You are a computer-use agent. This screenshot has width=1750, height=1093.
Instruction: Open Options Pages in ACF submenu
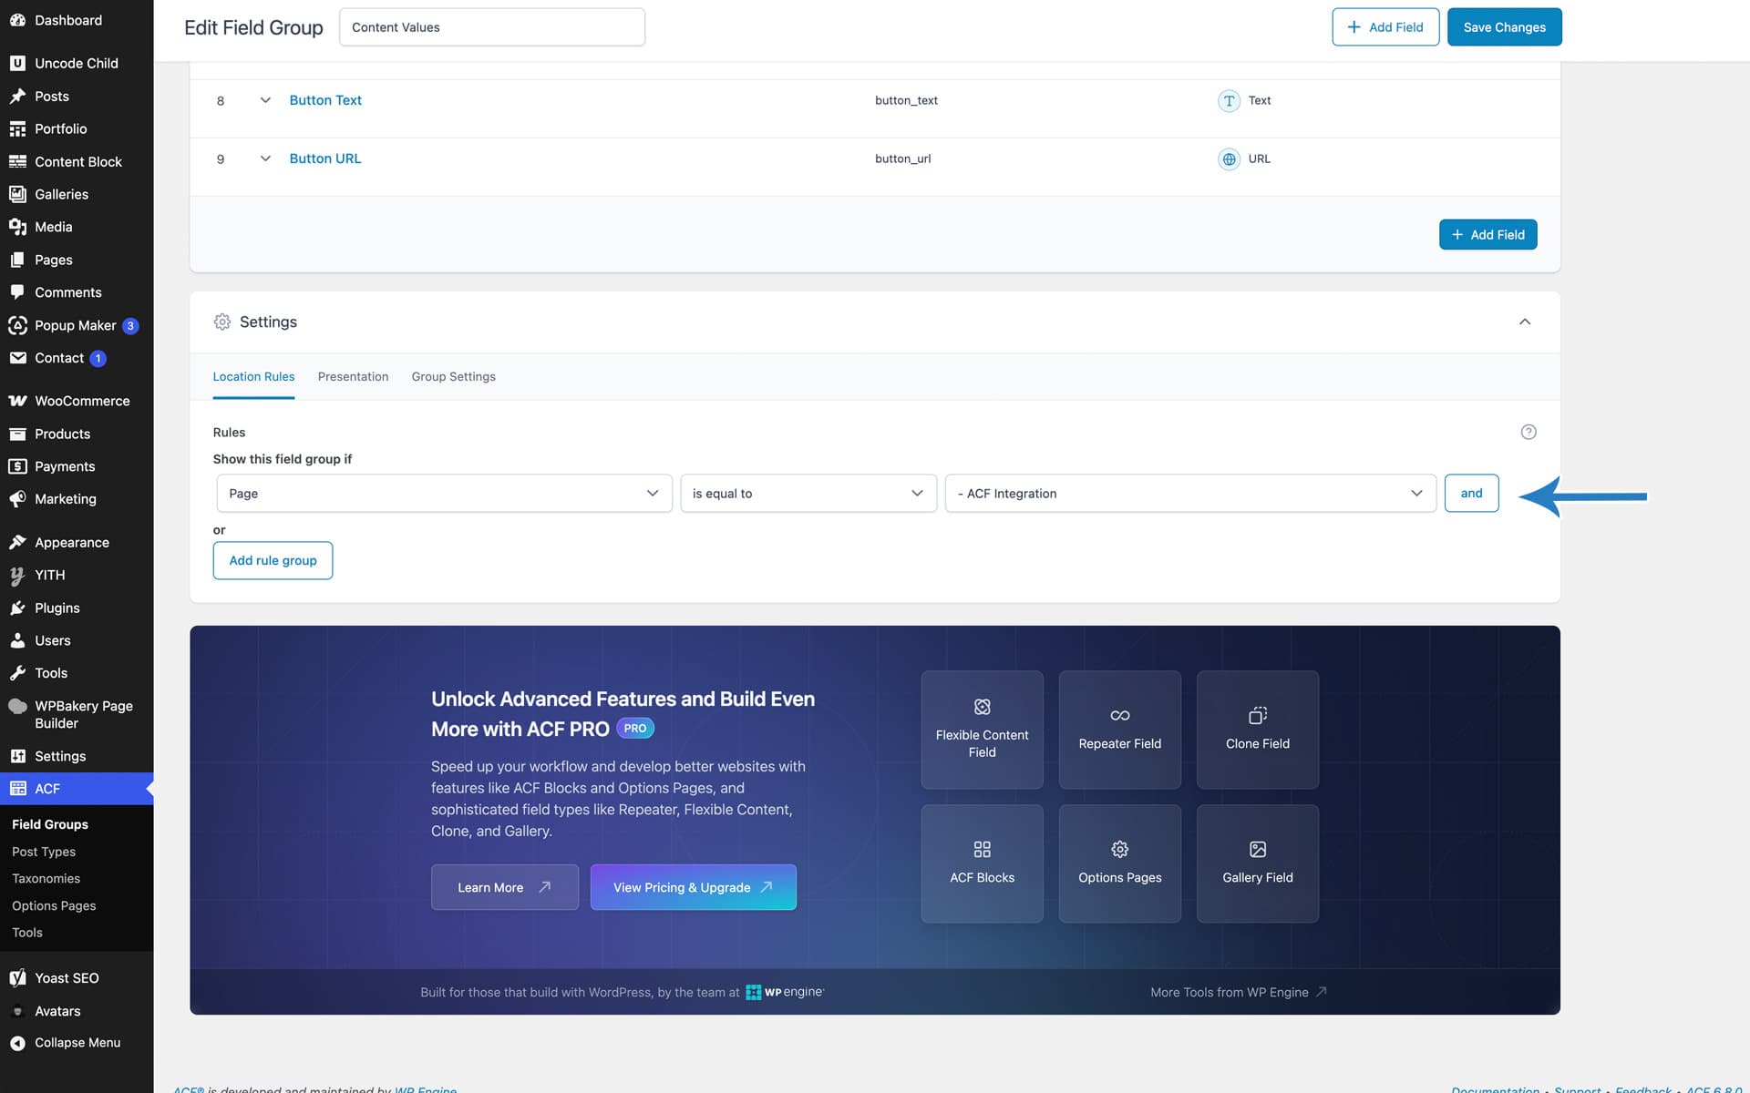[54, 906]
